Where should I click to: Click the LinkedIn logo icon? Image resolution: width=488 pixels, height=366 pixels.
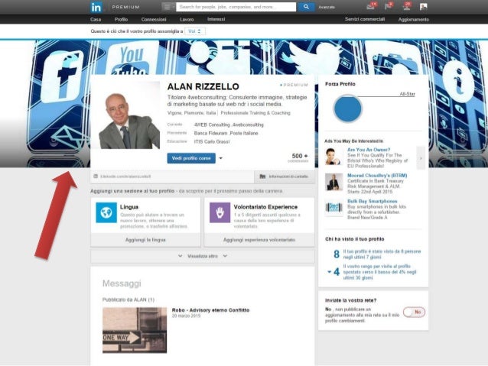(96, 7)
